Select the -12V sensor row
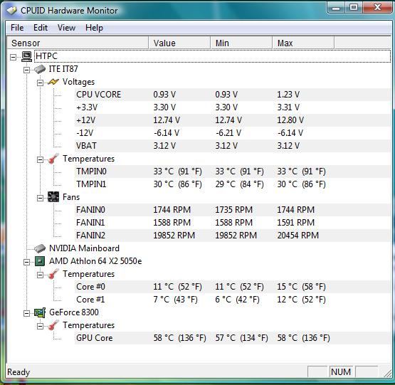The width and height of the screenshot is (395, 385). (x=233, y=133)
